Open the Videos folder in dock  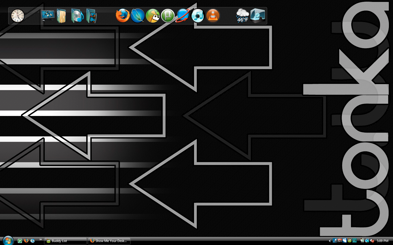[91, 16]
